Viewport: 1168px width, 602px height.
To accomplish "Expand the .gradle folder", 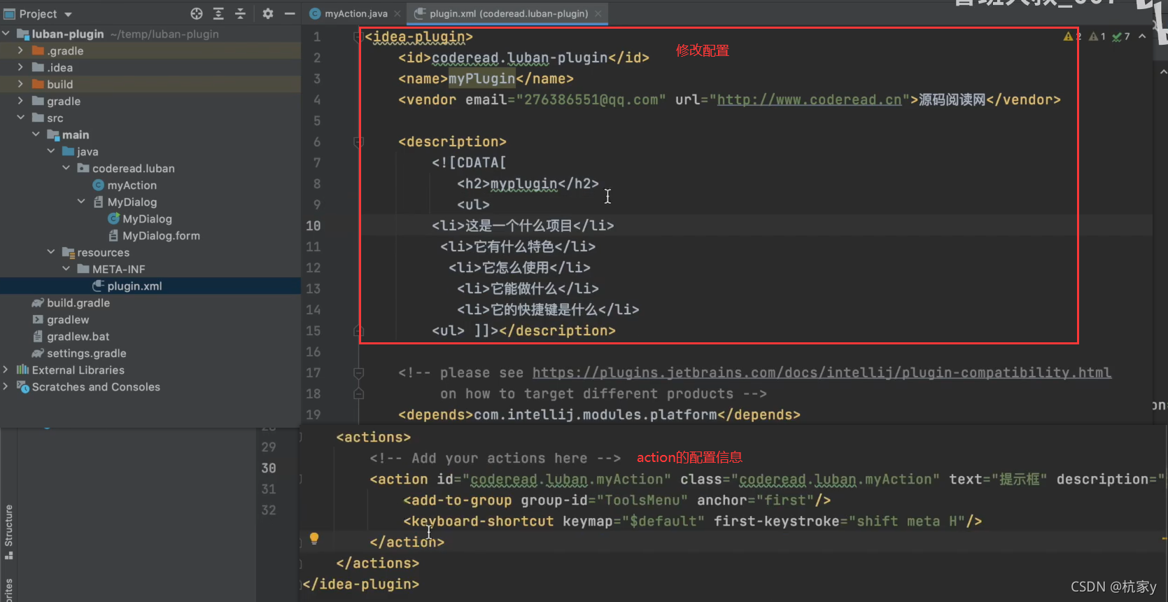I will pos(20,50).
